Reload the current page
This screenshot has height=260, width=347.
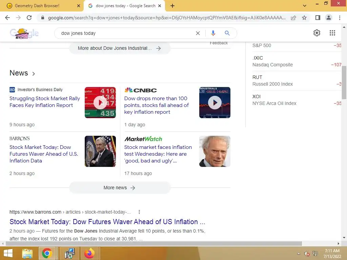coord(29,18)
